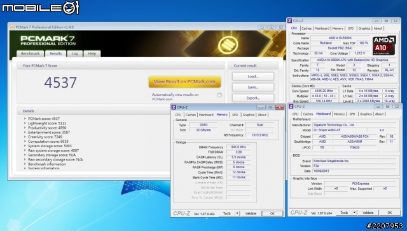
Task: Close the PCMark 7 window
Action: click(280, 27)
